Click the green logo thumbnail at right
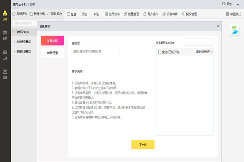Screen dimensions: 244x162 point(235,30)
